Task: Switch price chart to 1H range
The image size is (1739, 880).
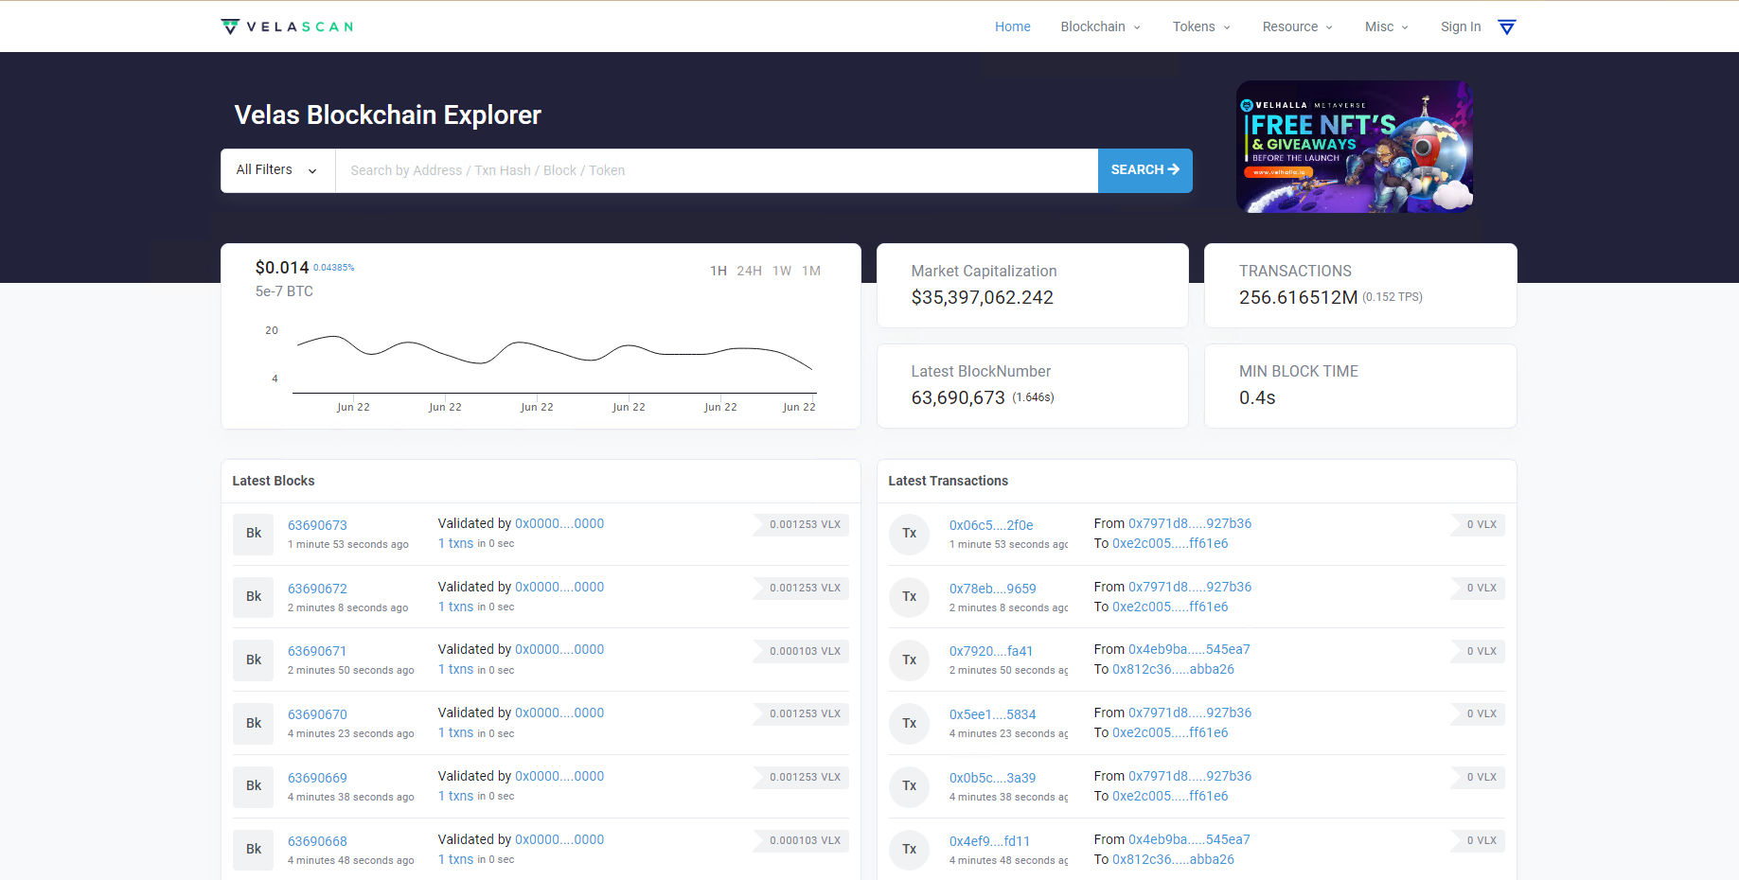Action: 719,272
